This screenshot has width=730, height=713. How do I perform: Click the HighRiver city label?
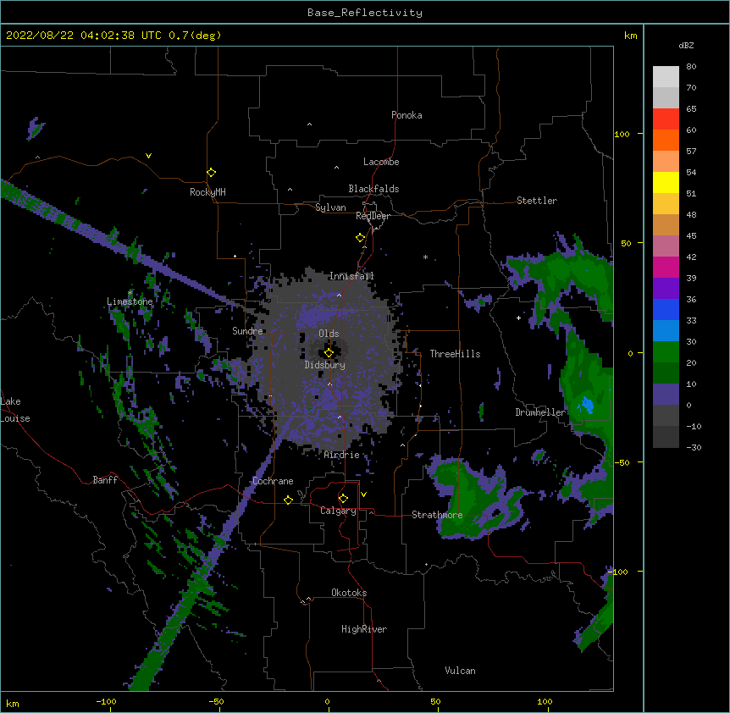pyautogui.click(x=364, y=629)
